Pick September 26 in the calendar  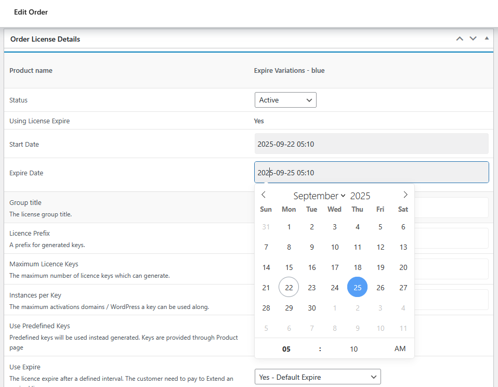(x=381, y=288)
